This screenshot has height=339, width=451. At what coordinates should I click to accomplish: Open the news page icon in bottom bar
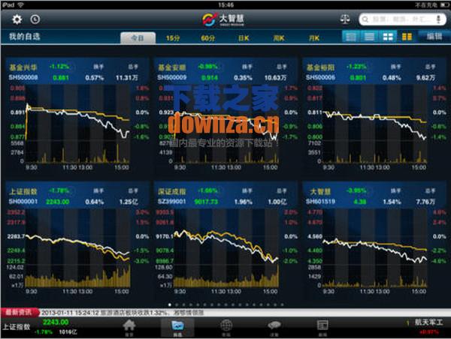(x=322, y=327)
